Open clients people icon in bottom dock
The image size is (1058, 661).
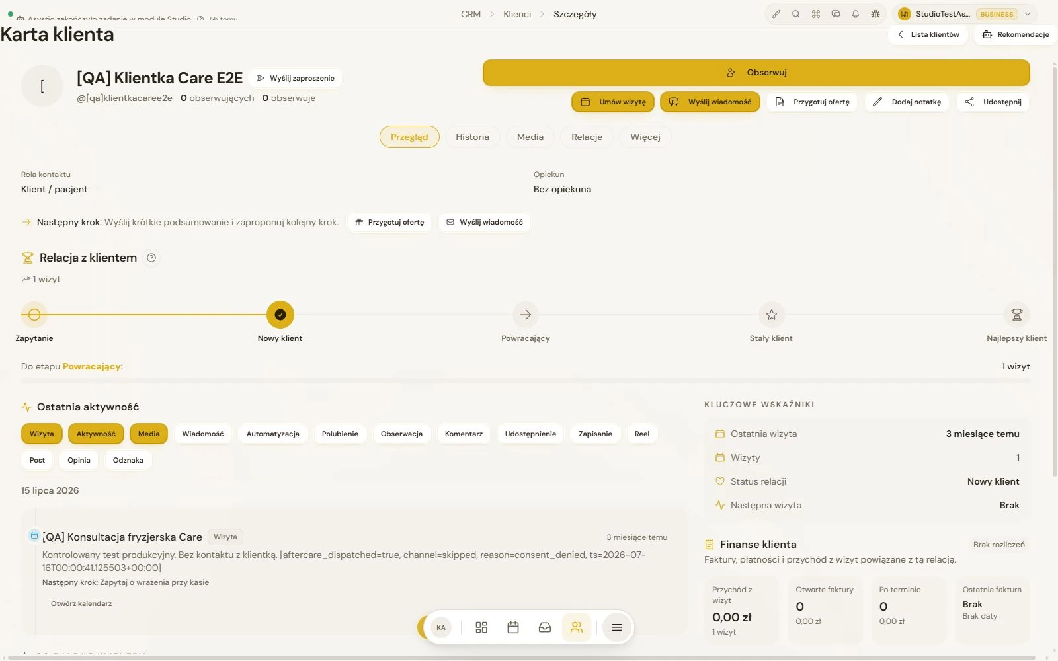(x=577, y=627)
